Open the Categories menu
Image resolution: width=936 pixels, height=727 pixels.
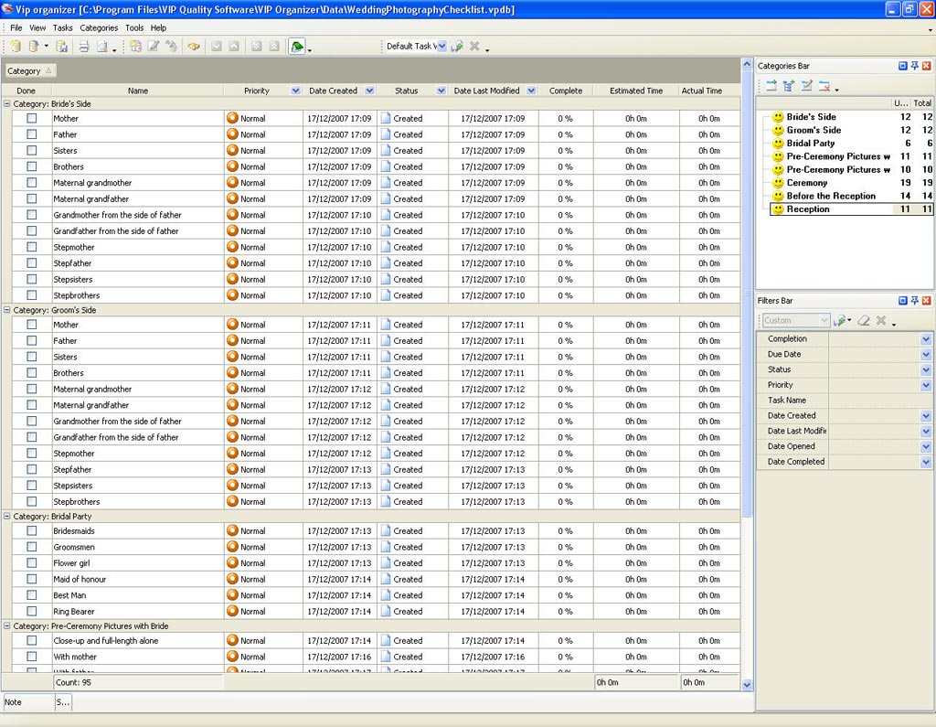coord(99,27)
